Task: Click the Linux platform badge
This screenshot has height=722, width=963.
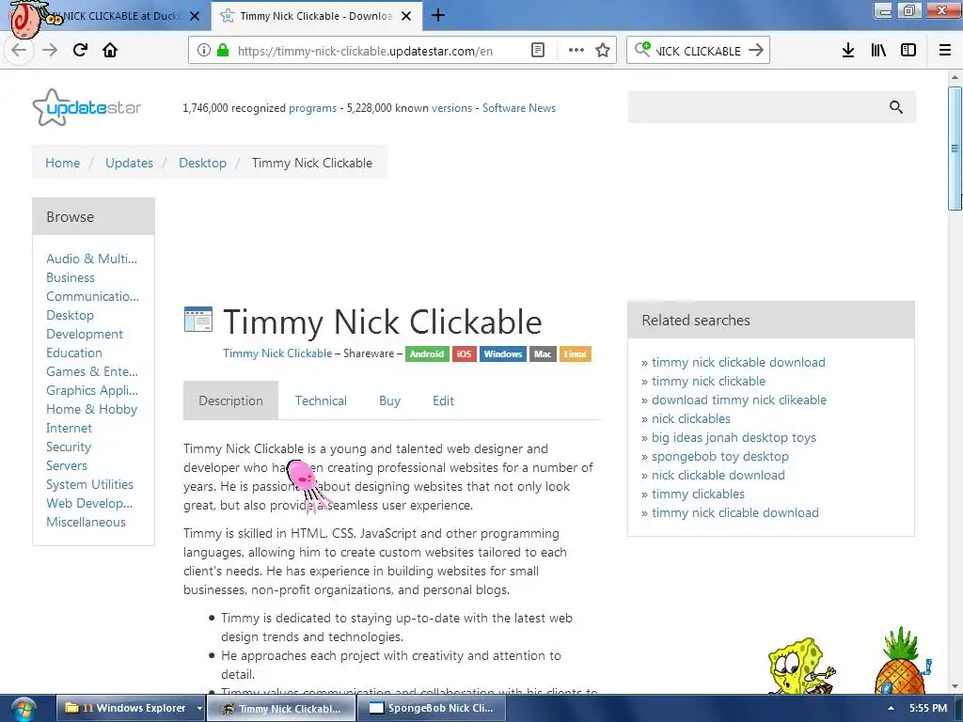Action: tap(575, 353)
